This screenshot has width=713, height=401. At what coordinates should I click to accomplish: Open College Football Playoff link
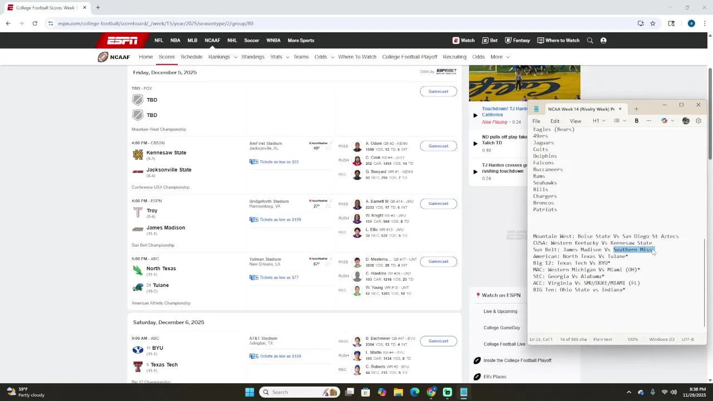[x=409, y=57]
